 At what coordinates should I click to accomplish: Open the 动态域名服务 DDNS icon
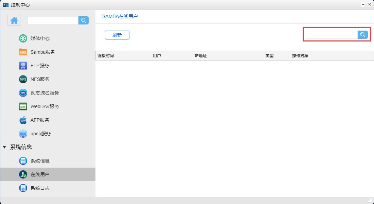tap(23, 93)
